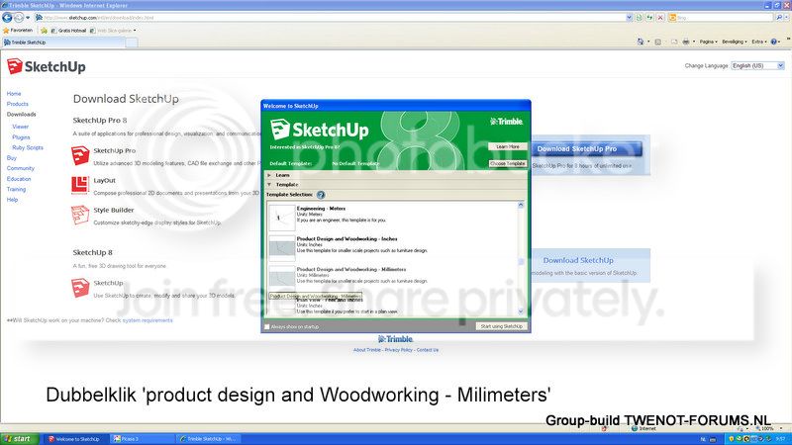This screenshot has height=445, width=792.
Task: Click the browser Back arrow button
Action: pyautogui.click(x=7, y=18)
